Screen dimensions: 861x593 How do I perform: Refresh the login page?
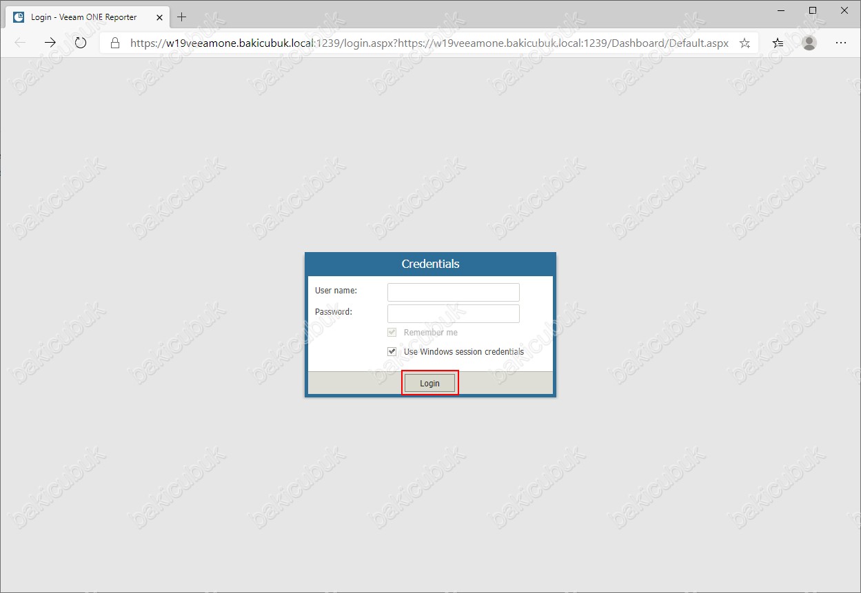81,43
